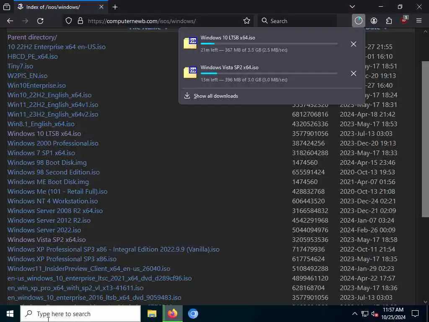Screen dimensions: 429x322
Task: Switch to the Index of /isos/windows/ tab
Action: tap(60, 7)
